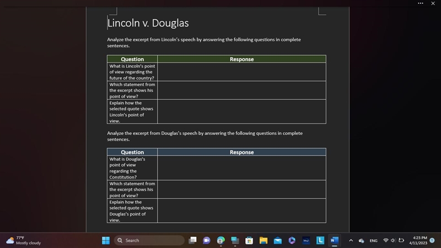
Task: Select the Word icon on taskbar
Action: click(x=335, y=240)
